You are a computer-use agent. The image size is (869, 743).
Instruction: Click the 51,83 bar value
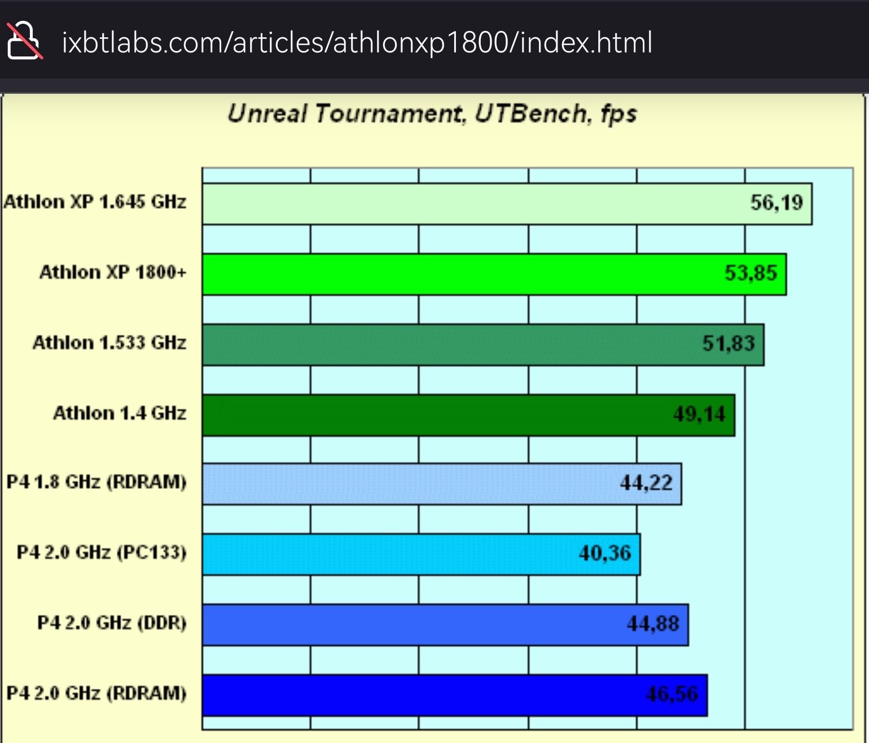pos(728,343)
